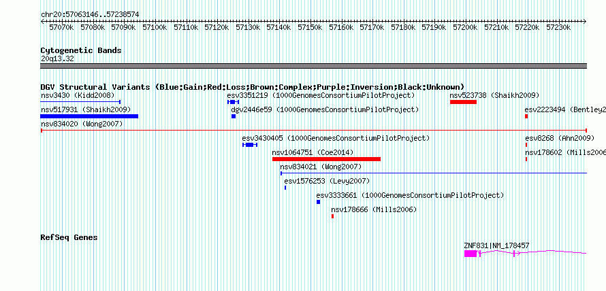Image resolution: width=606 pixels, height=291 pixels.
Task: Click the nsv517931 (Shaikh2009) label
Action: [x=86, y=109]
